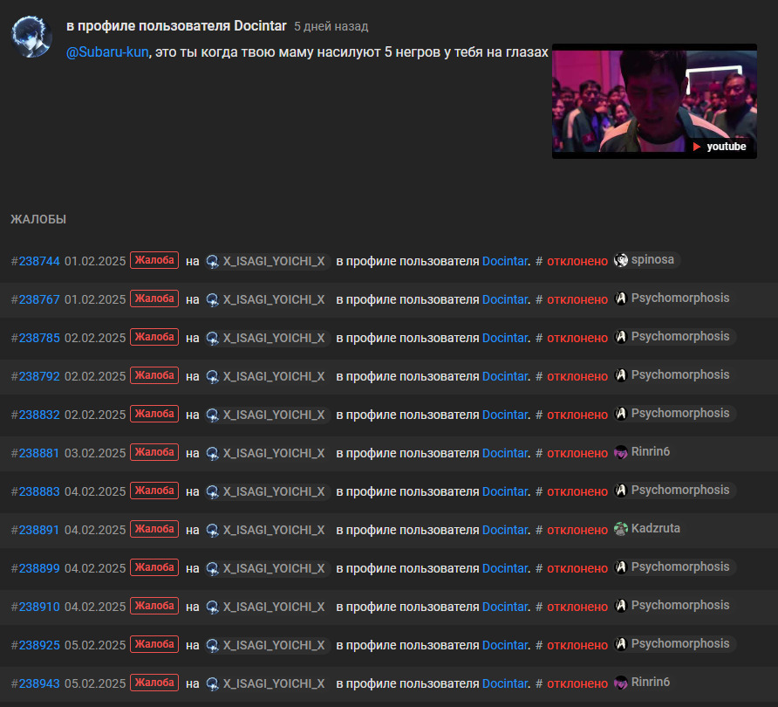The height and width of the screenshot is (707, 778).
Task: Open the YouTube video thumbnail
Action: tap(653, 100)
